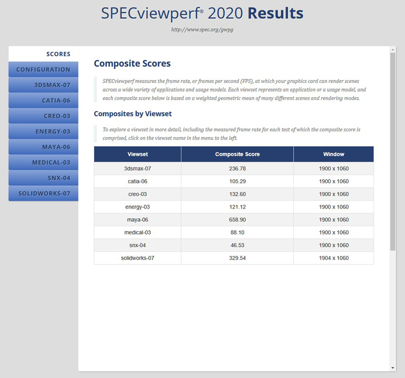Image resolution: width=405 pixels, height=378 pixels.
Task: Click the scrollbar up arrow
Action: (x=393, y=49)
